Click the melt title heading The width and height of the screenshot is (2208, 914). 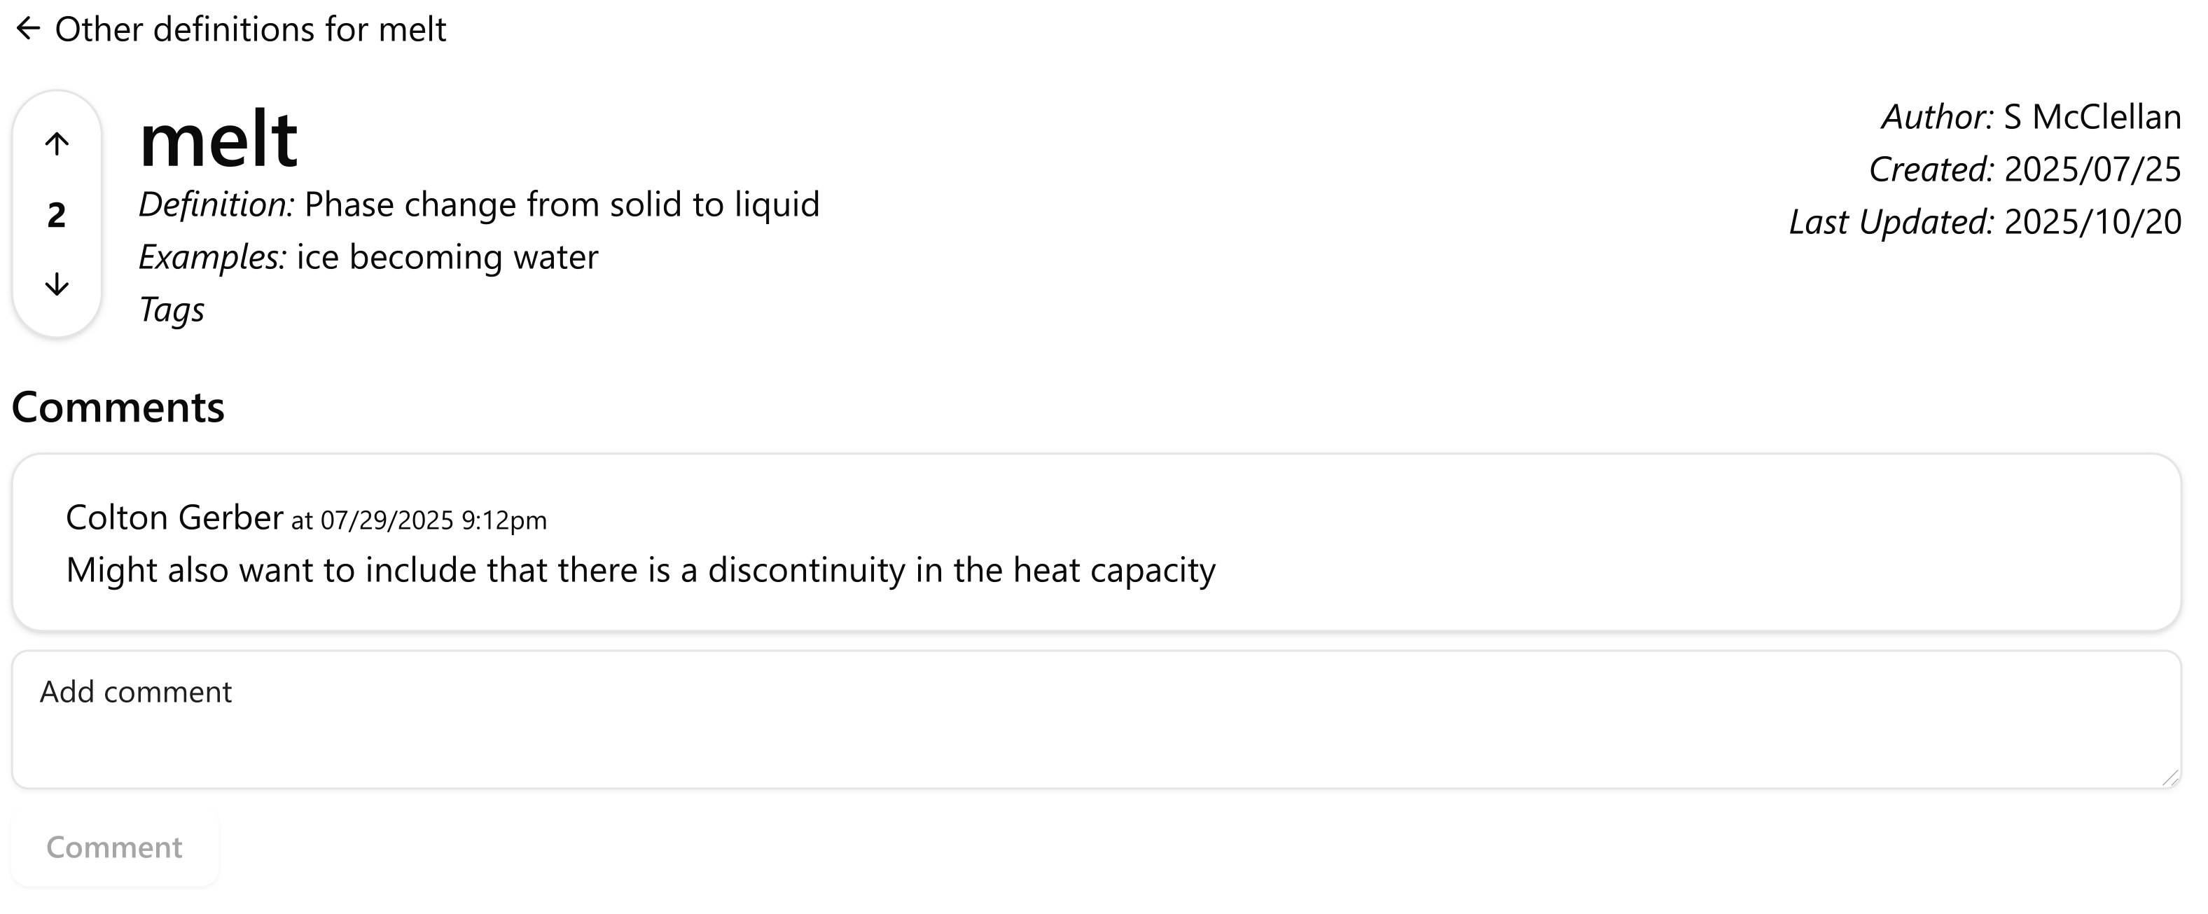pyautogui.click(x=218, y=139)
